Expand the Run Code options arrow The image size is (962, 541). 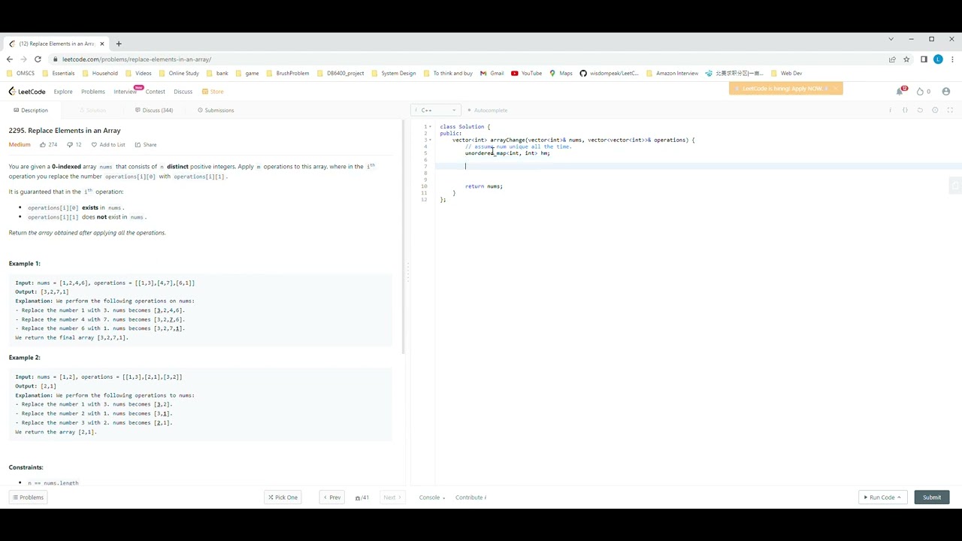pos(899,497)
